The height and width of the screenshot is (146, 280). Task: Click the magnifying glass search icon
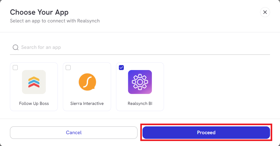pyautogui.click(x=15, y=47)
